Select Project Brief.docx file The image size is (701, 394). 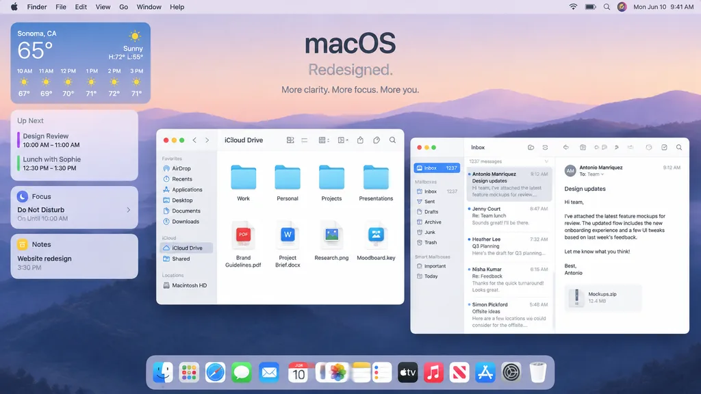[x=288, y=245]
